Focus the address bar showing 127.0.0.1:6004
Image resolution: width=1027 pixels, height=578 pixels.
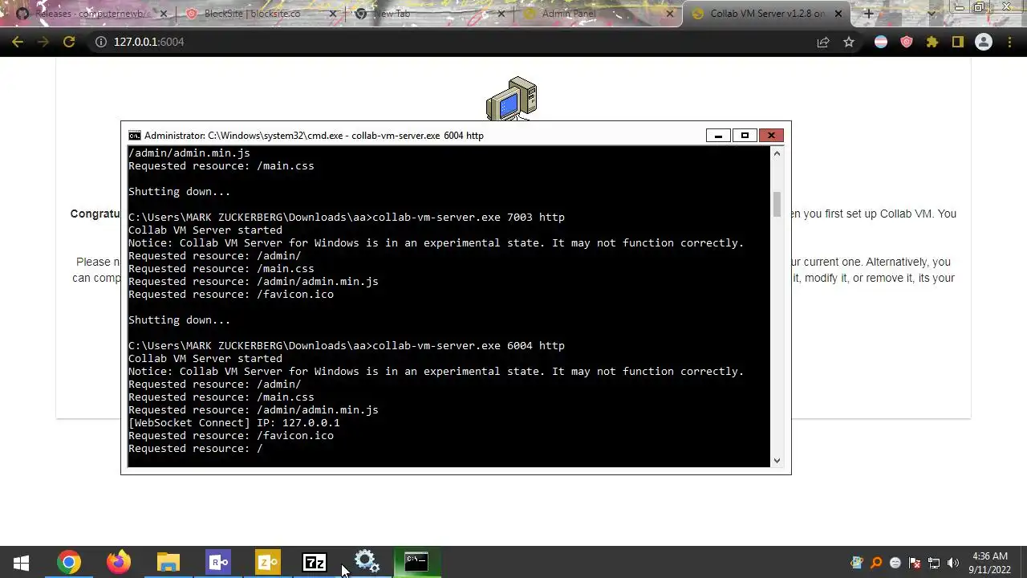(457, 42)
